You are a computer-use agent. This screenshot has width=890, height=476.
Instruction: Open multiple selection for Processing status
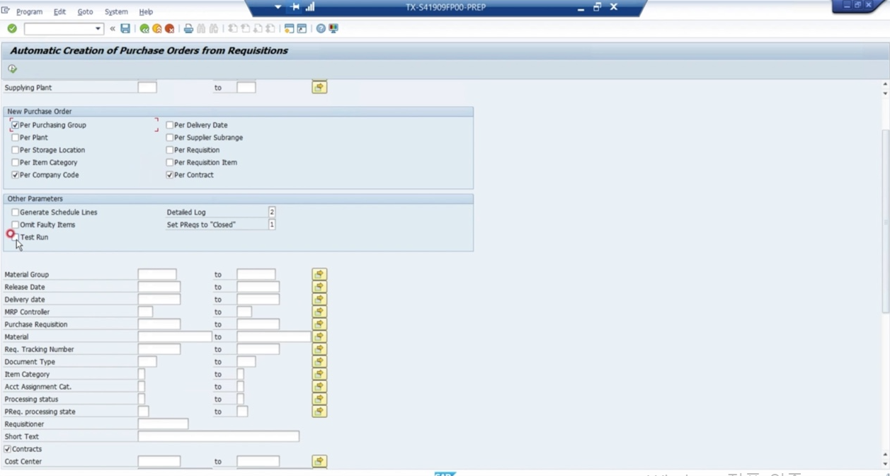[319, 399]
